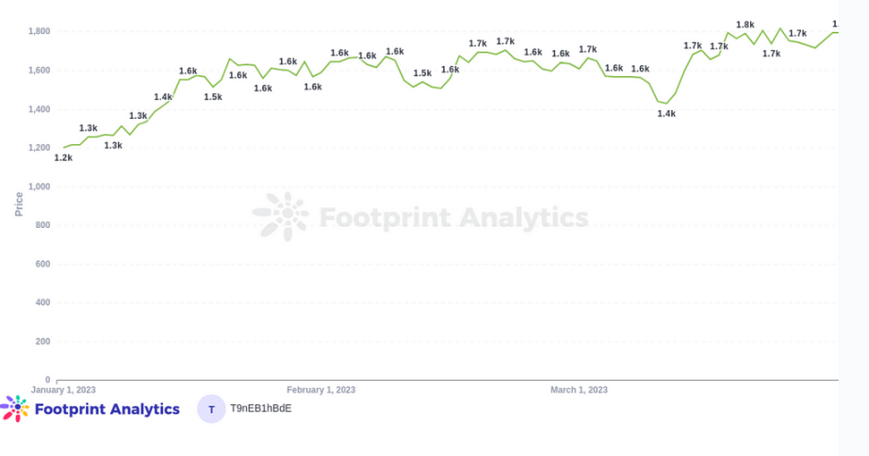Click the March 1, 2023 axis label
The image size is (869, 456).
click(x=579, y=390)
